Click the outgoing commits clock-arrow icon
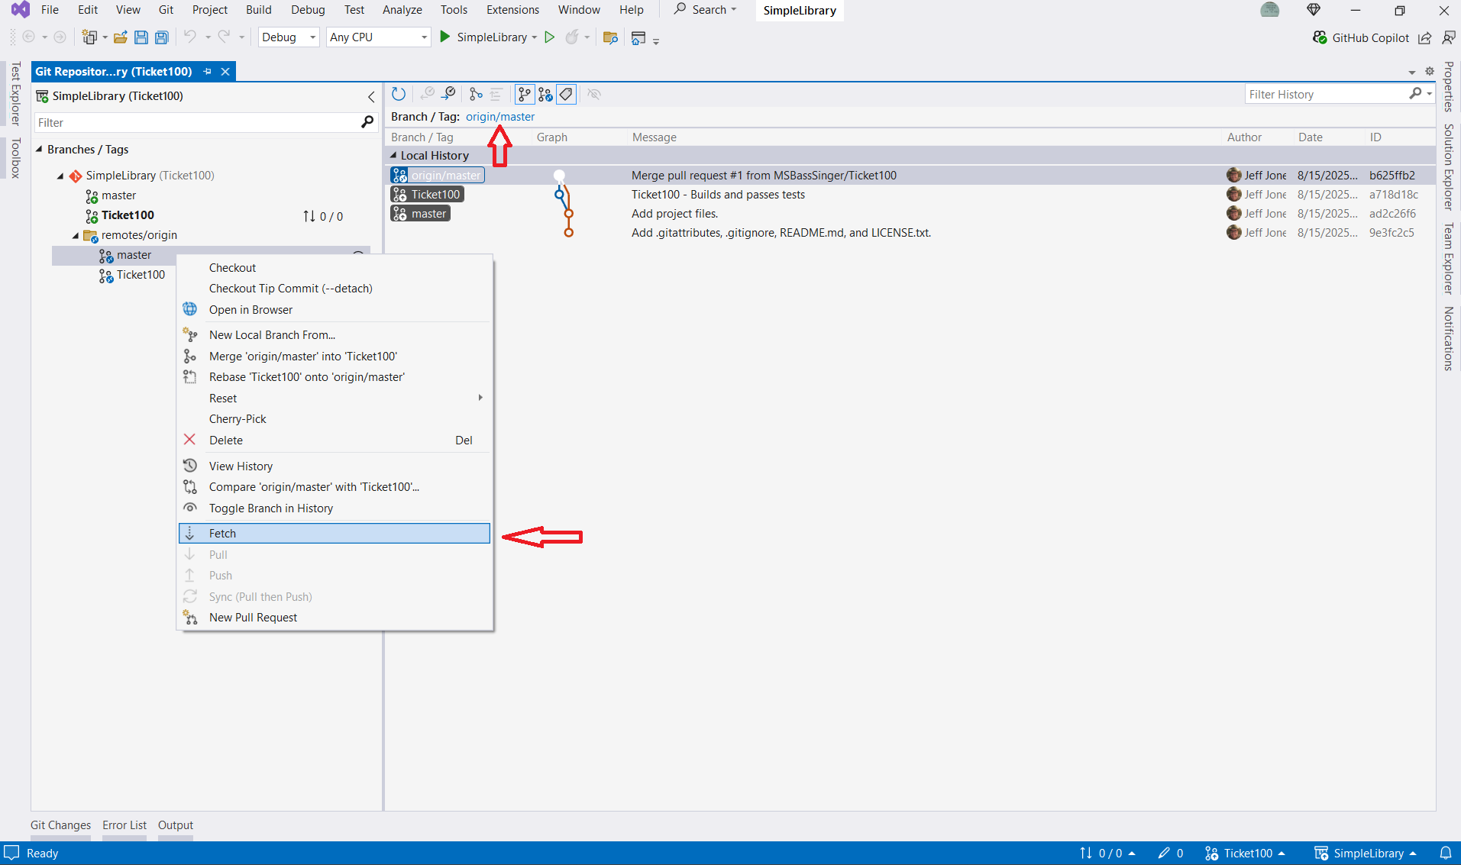This screenshot has width=1461, height=865. tap(449, 94)
